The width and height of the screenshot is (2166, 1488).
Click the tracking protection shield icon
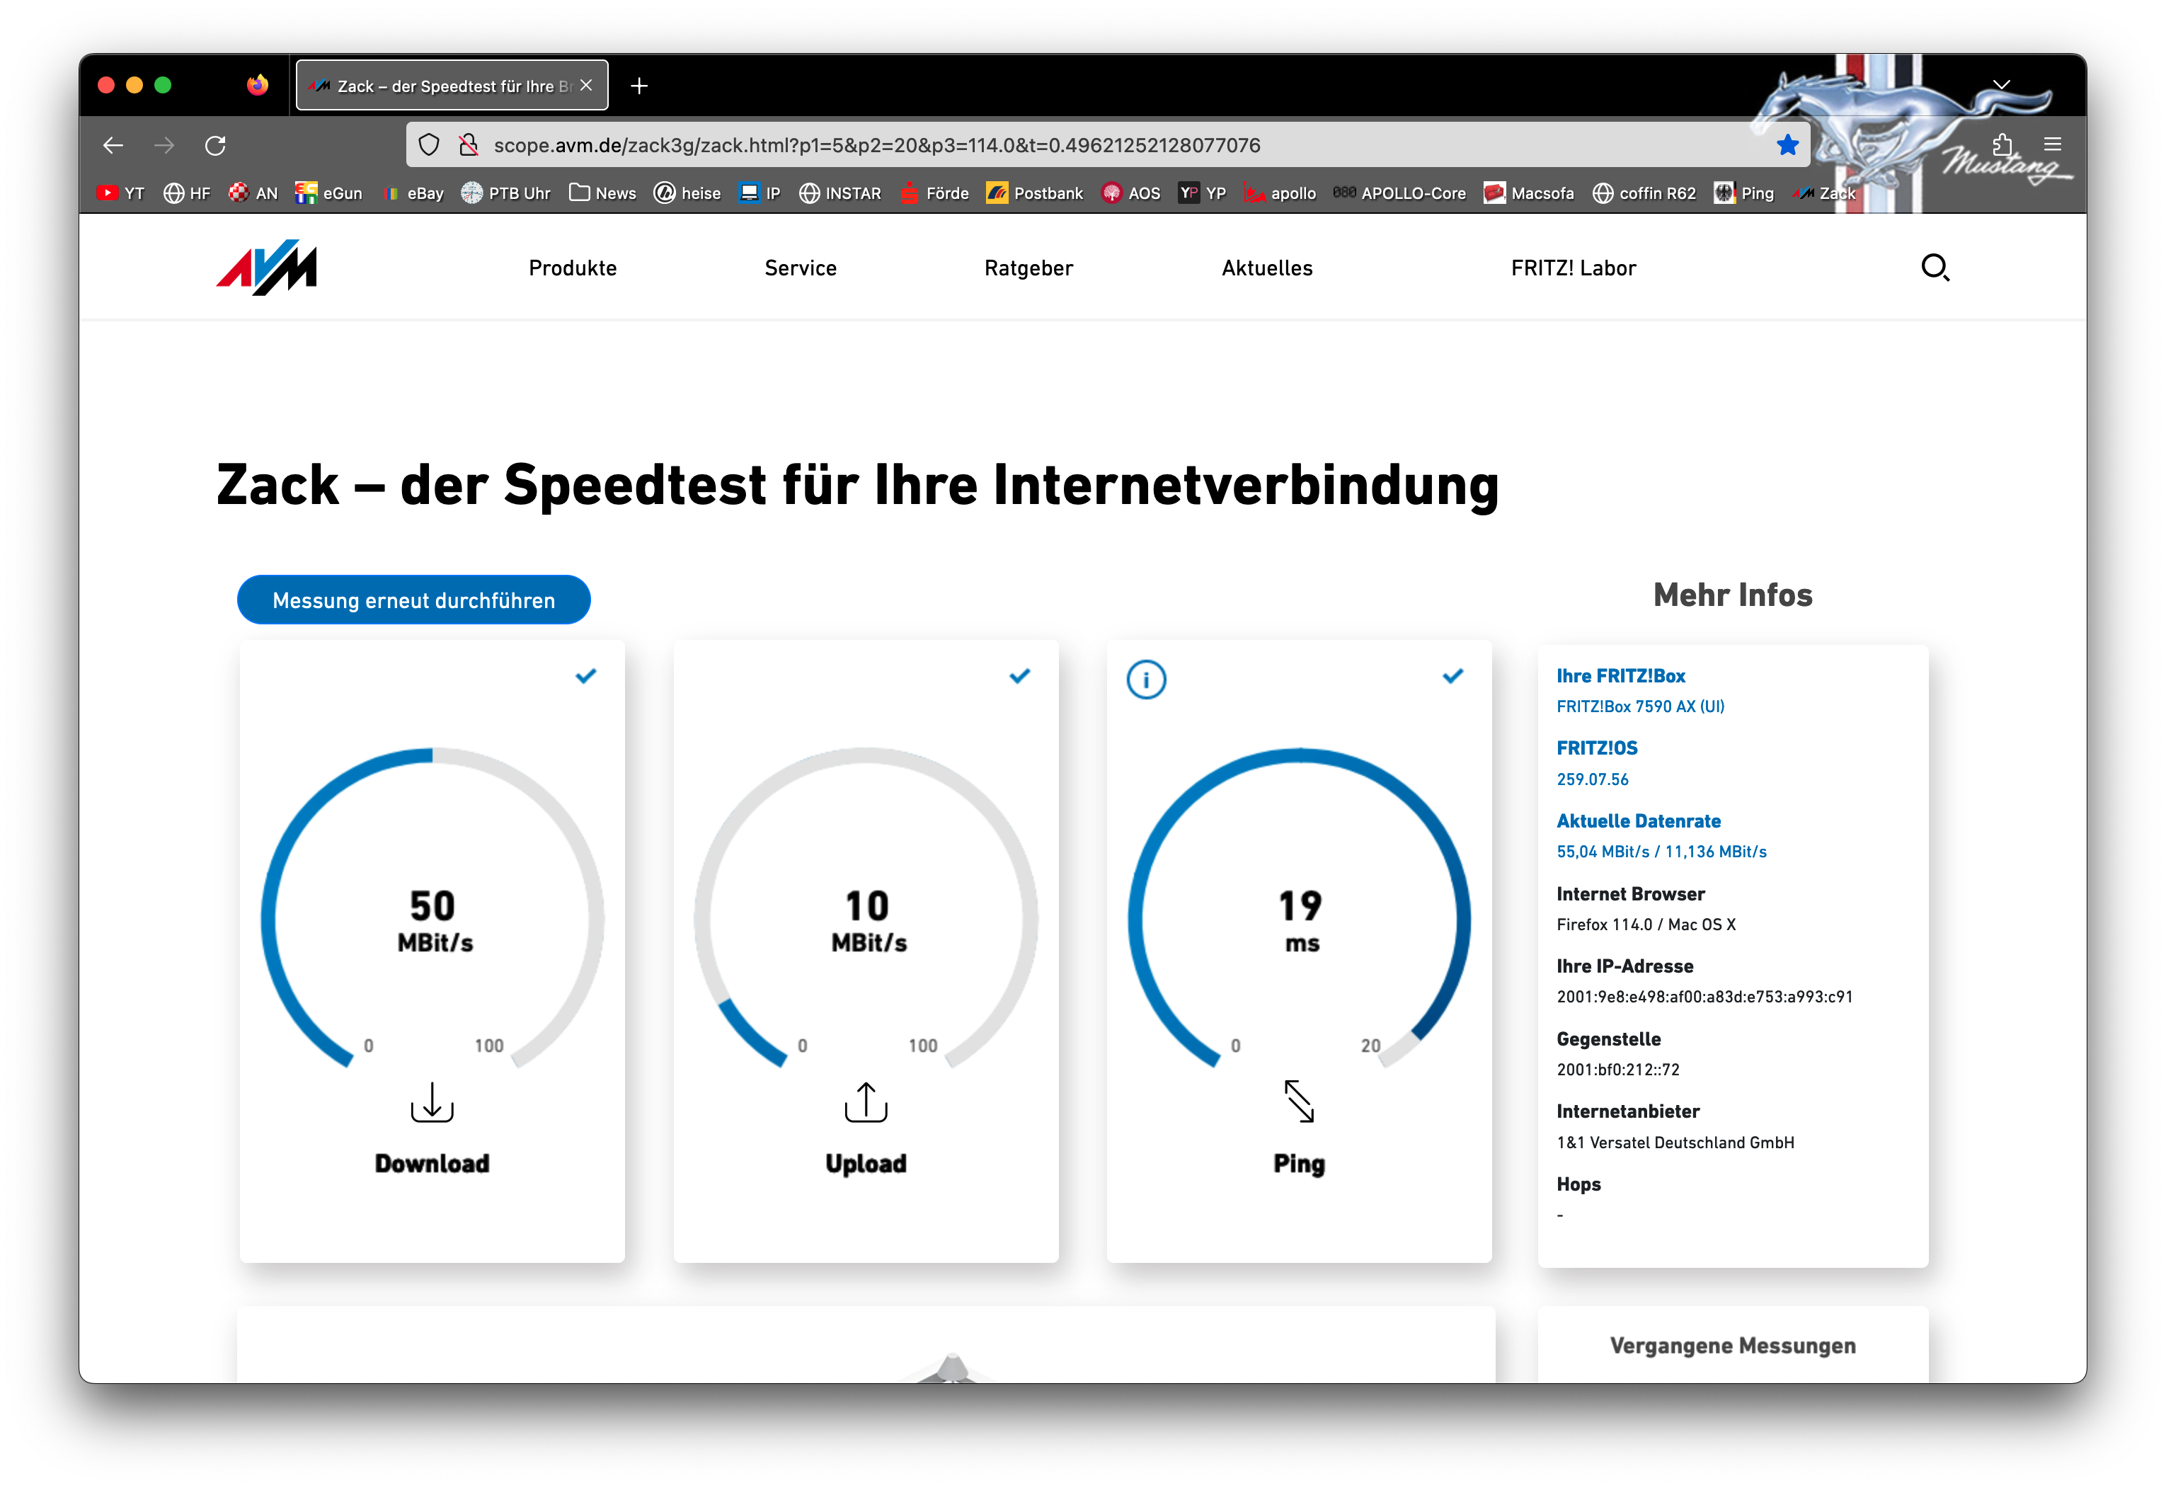[x=429, y=145]
